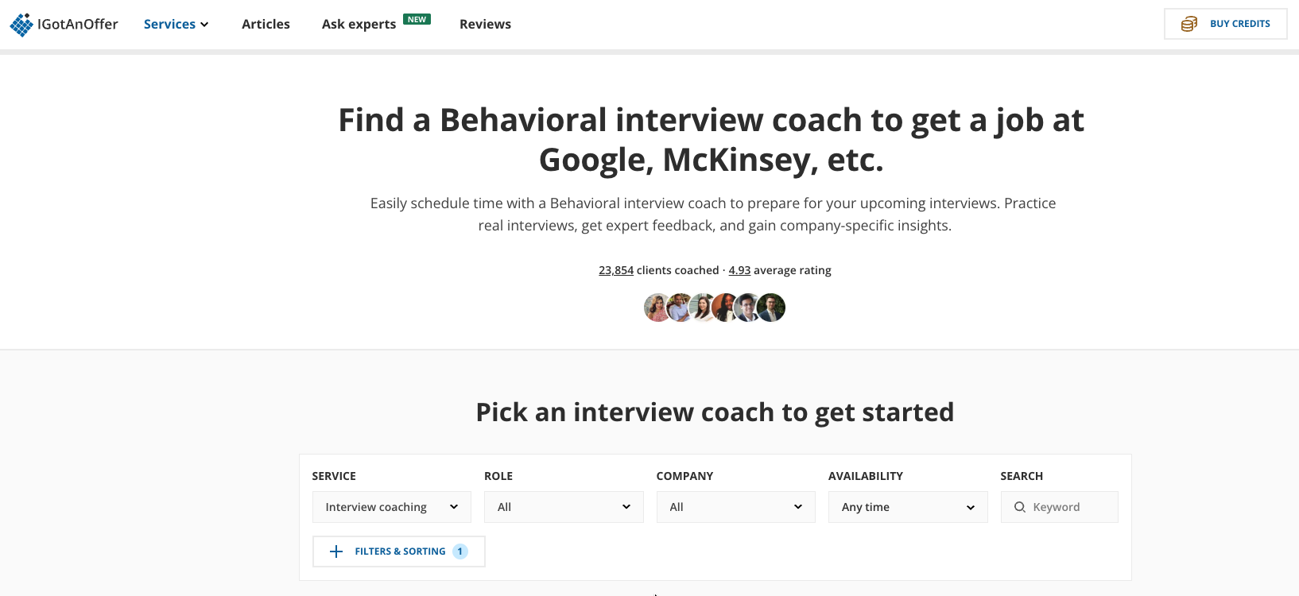Open the Services dropdown menu
Screen dimensions: 1299x596
coord(176,24)
